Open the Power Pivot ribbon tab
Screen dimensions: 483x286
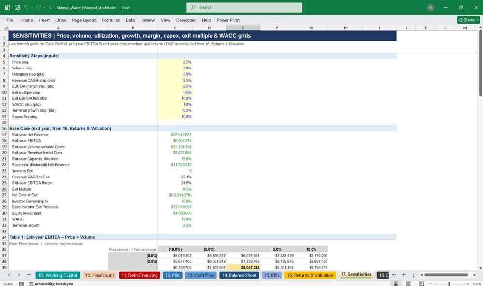[x=228, y=20]
